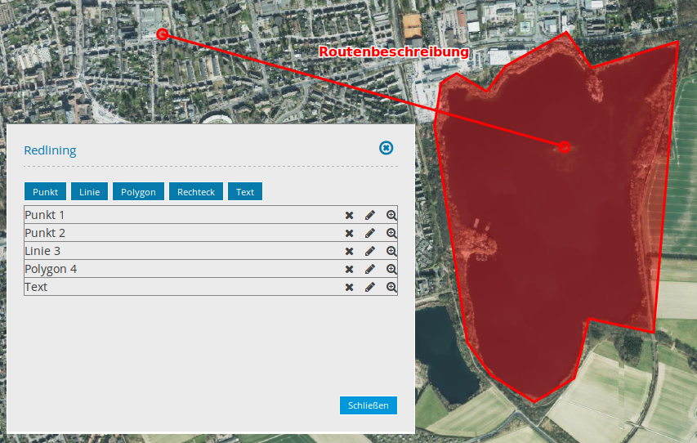The width and height of the screenshot is (697, 443).
Task: Delete the Punkt 1 entry
Action: [x=350, y=215]
